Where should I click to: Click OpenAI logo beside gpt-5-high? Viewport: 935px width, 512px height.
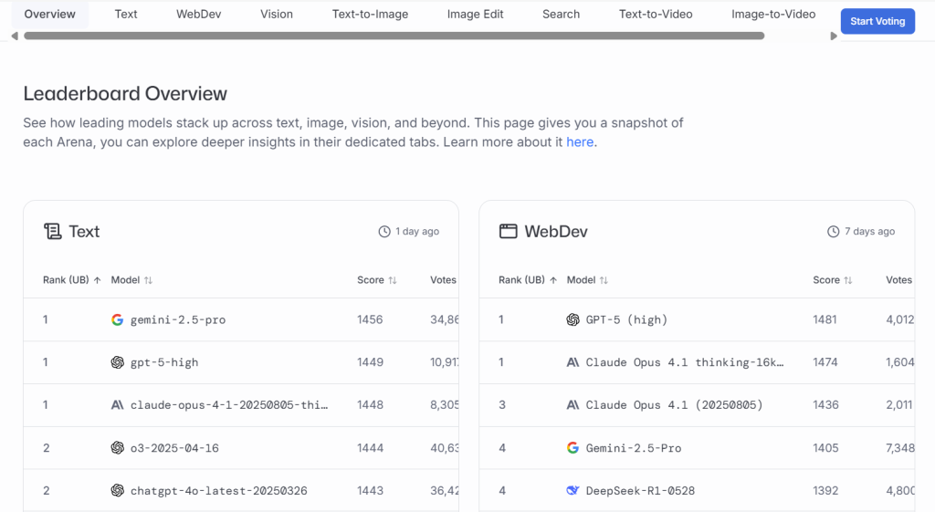[x=118, y=362]
